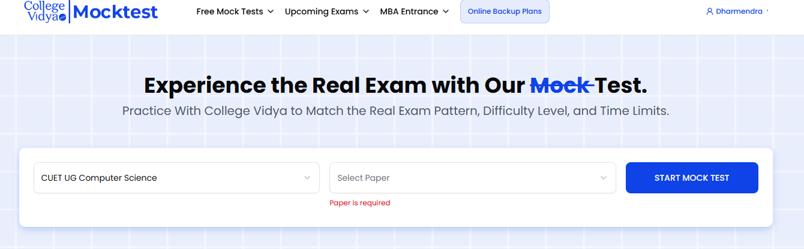Click the arrow in the Select Paper field
Screen dimensions: 804x249
pos(604,178)
